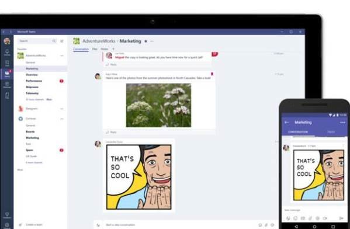Switch to the Files tab in channel header
The height and width of the screenshot is (229, 350).
click(x=95, y=49)
